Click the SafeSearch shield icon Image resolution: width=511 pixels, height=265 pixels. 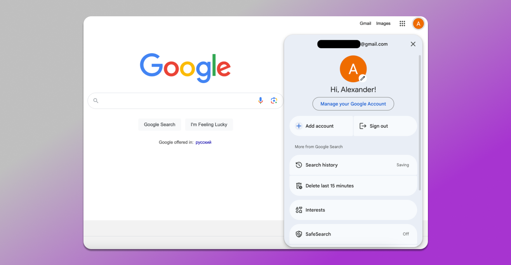299,234
